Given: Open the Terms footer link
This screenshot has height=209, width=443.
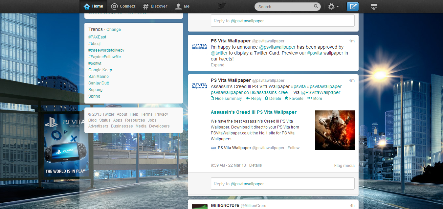Looking at the screenshot, I should click(147, 114).
